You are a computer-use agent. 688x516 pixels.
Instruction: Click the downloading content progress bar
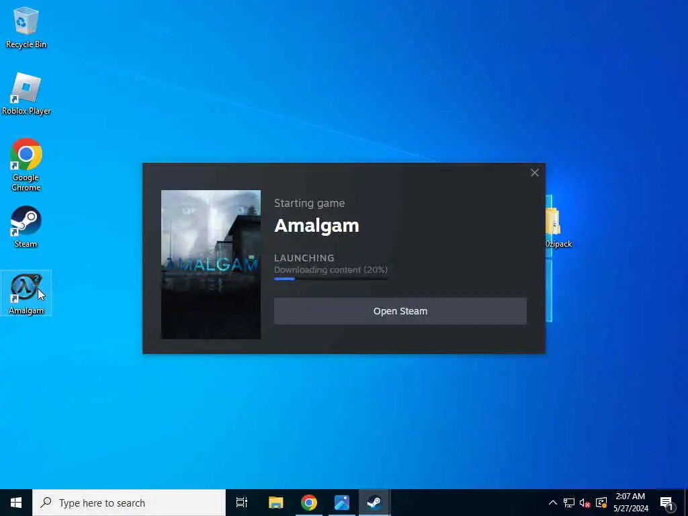(x=331, y=279)
